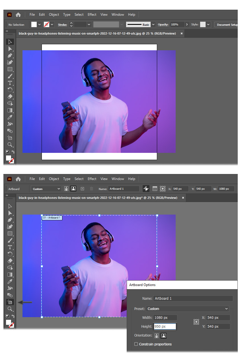Select the Artboard tool indicated by the arrow

coord(10,302)
